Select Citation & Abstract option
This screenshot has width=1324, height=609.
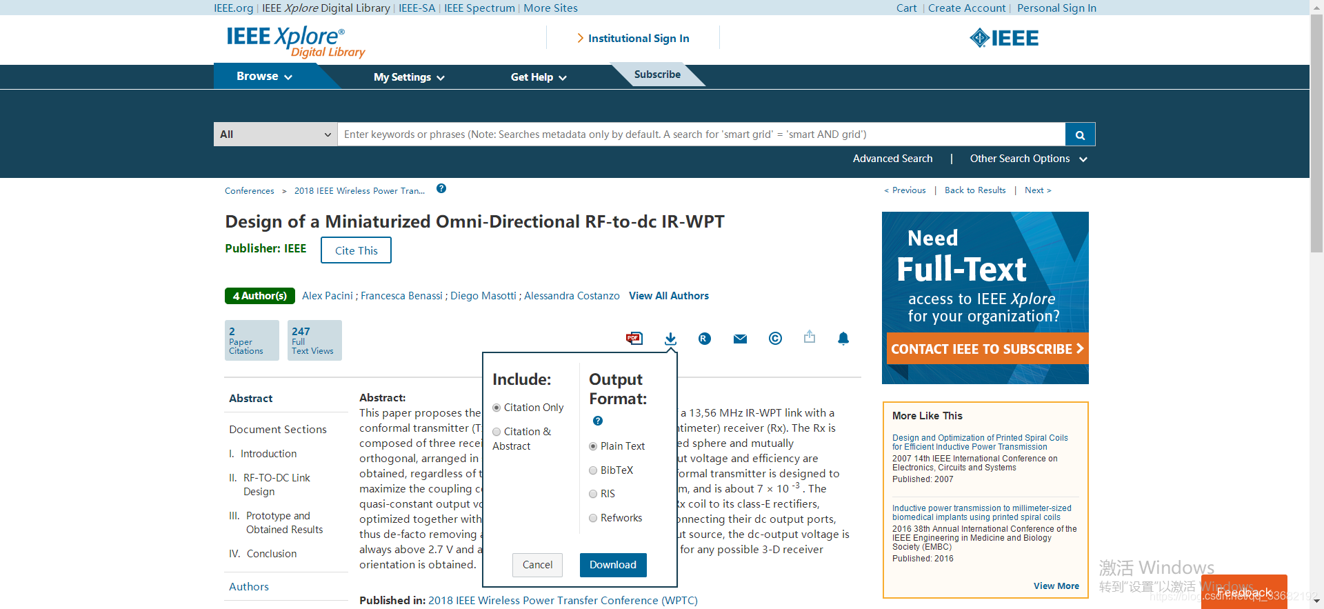coord(496,432)
